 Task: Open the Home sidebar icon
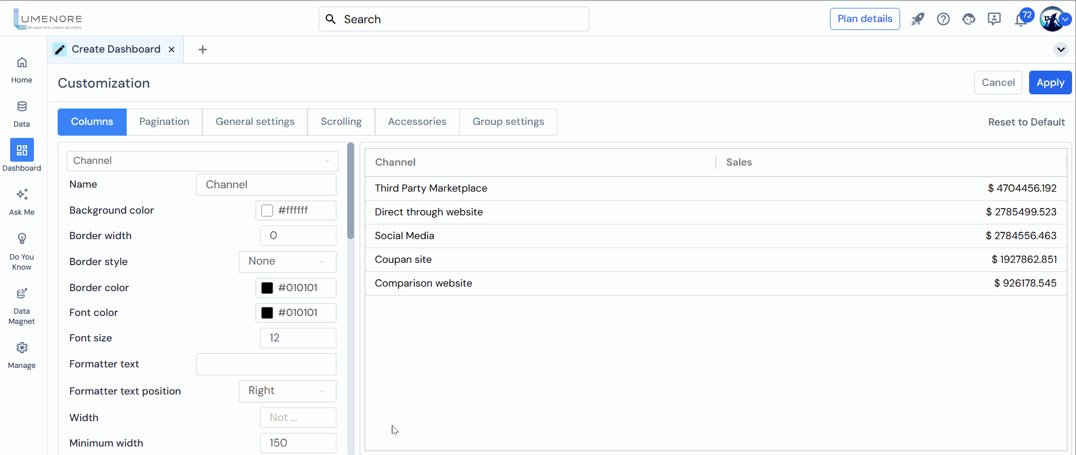click(21, 63)
